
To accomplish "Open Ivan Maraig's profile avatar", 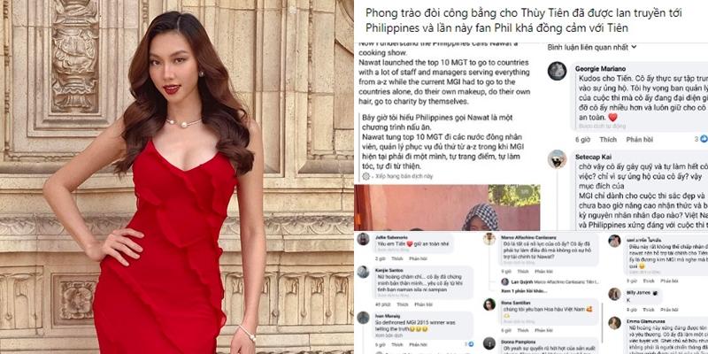I will [364, 318].
